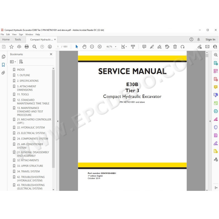The height and width of the screenshot is (219, 219).
Task: Open Protect shield tool in right pane
Action: [216, 127]
